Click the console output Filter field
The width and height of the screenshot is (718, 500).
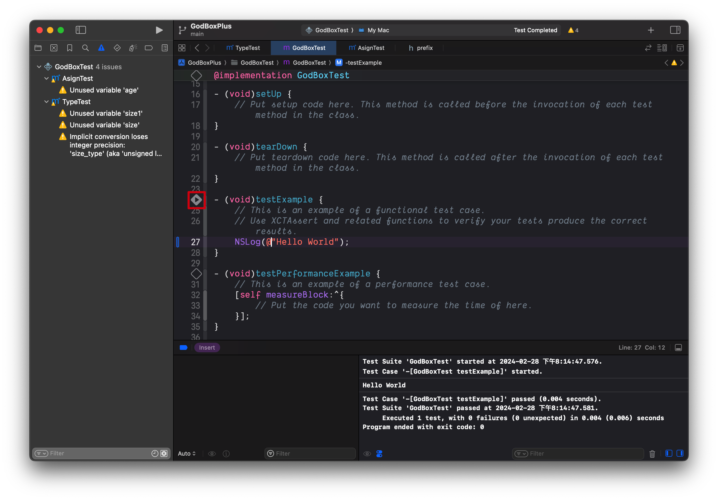pos(582,454)
